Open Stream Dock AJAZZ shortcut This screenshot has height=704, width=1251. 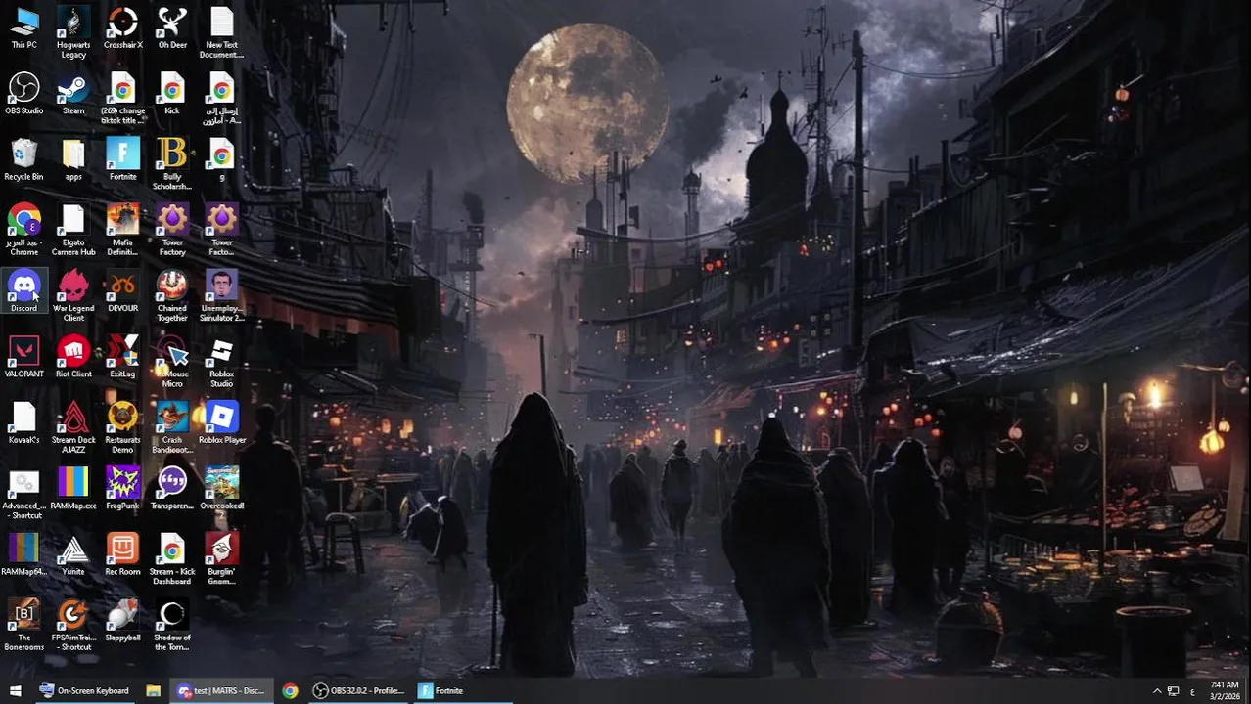pyautogui.click(x=73, y=427)
